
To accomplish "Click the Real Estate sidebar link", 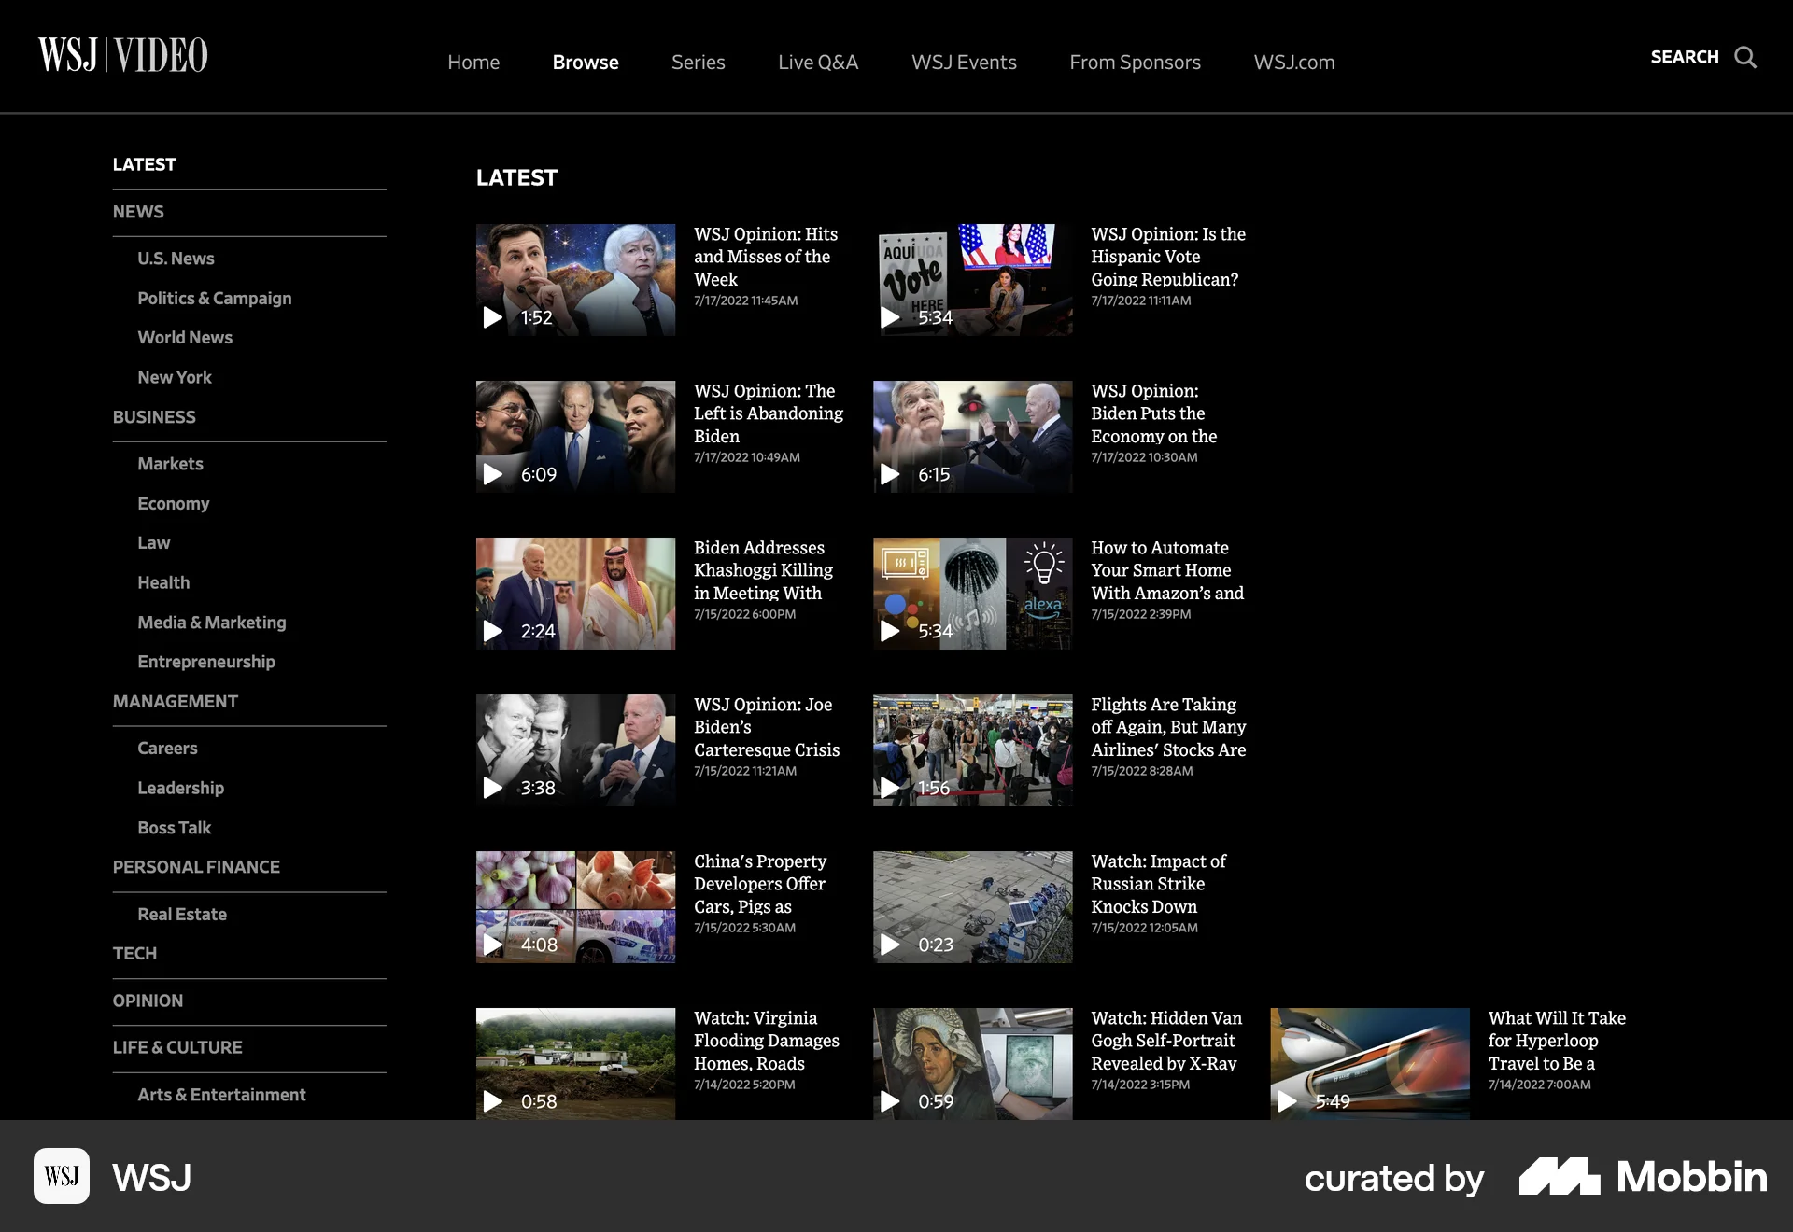I will 182,914.
